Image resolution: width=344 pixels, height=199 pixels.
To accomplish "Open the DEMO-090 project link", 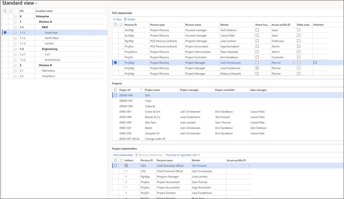I will pos(126,95).
